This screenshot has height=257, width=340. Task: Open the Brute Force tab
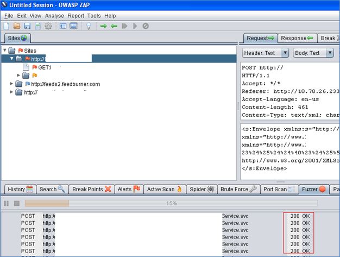coord(238,189)
